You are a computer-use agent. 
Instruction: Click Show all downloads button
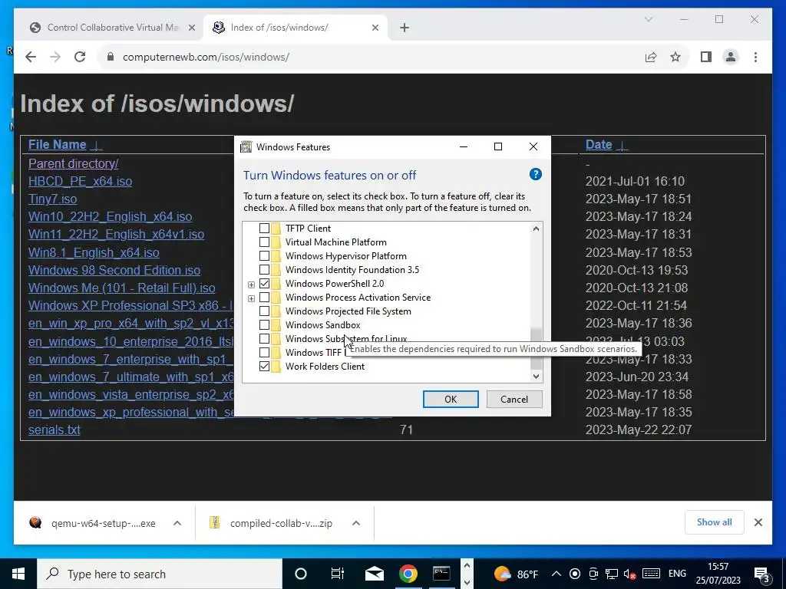[715, 522]
